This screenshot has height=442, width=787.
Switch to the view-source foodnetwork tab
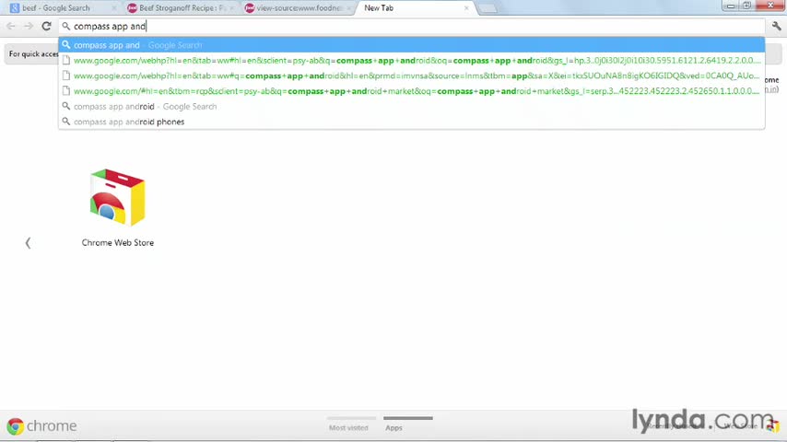pyautogui.click(x=300, y=8)
